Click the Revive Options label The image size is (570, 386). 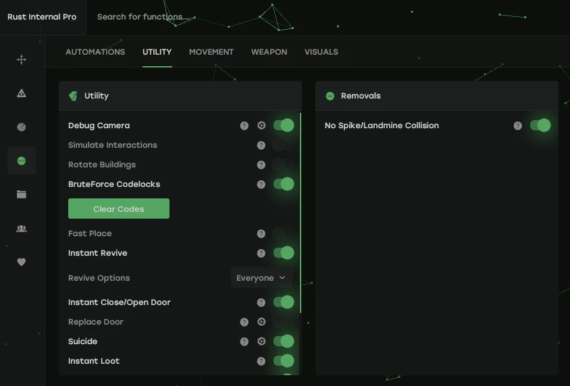[99, 278]
